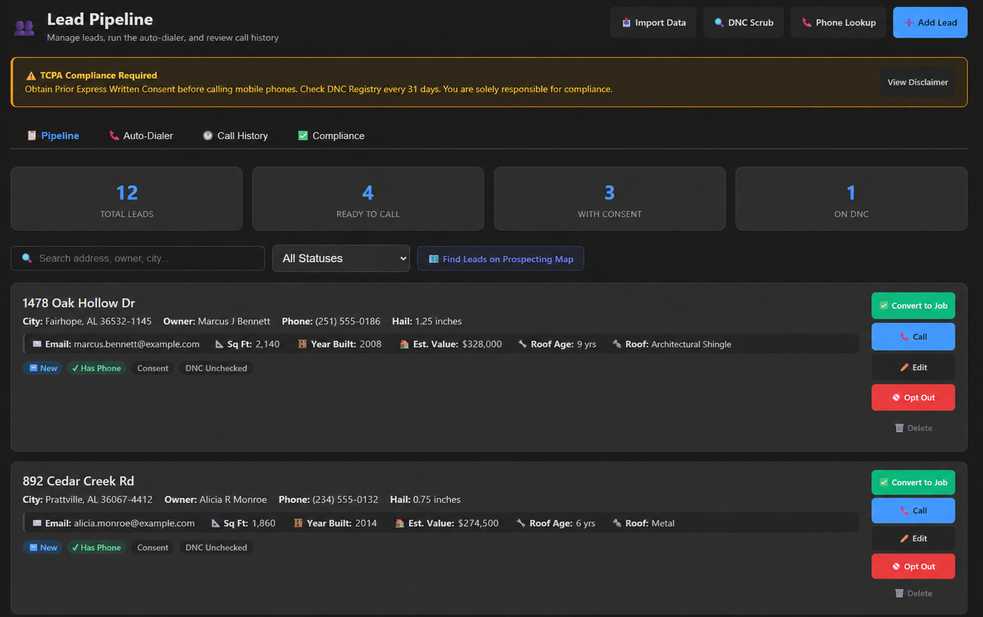Find Leads on Prospecting Map

tap(500, 259)
